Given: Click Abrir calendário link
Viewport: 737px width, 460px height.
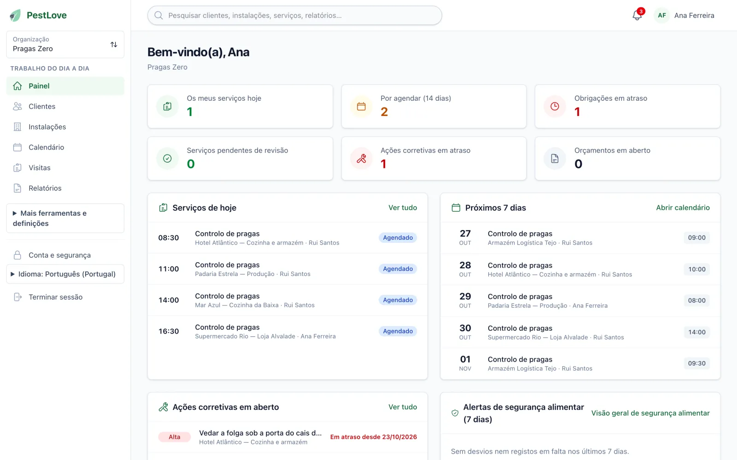Looking at the screenshot, I should tap(683, 207).
